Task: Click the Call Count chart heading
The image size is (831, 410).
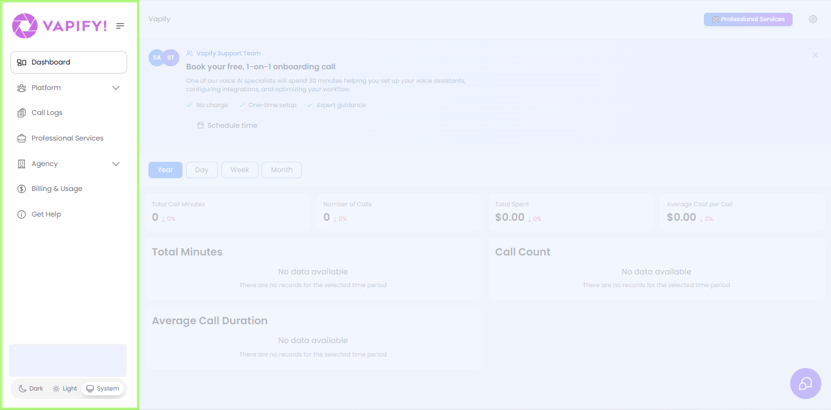Action: click(x=523, y=252)
